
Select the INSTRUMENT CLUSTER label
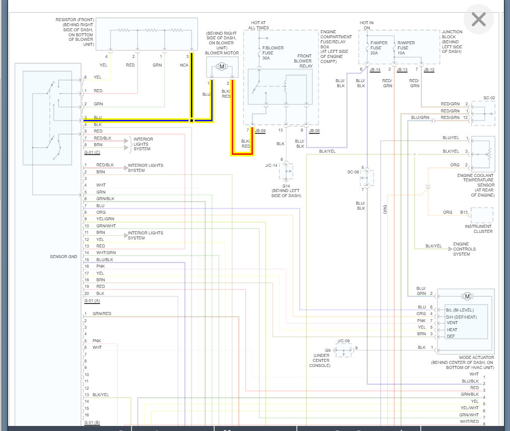pos(478,229)
